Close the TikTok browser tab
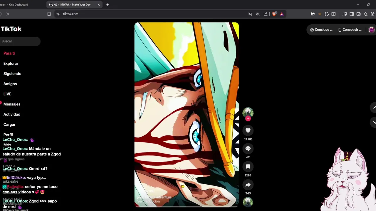Screen dimensions: 376x211 pos(99,5)
